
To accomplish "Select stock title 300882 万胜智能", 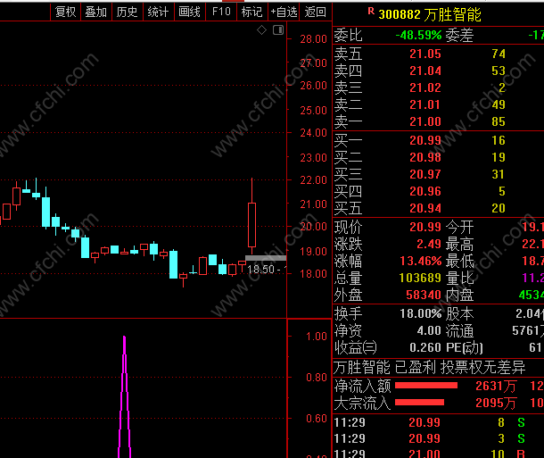I will [430, 14].
